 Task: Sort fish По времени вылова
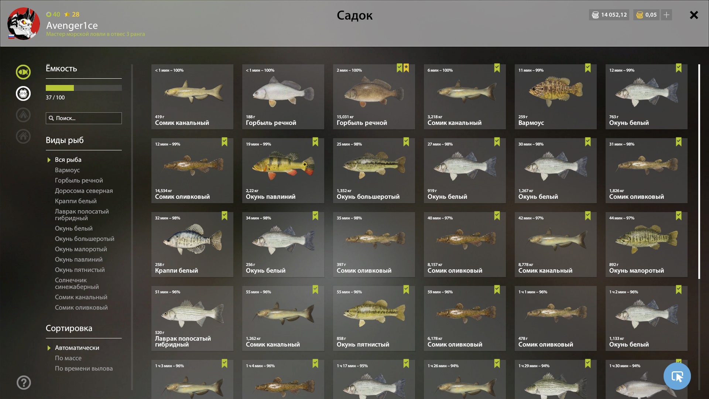point(84,368)
